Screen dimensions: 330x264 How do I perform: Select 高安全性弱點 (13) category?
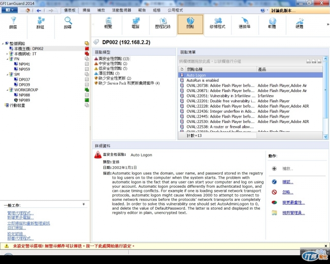pos(114,59)
